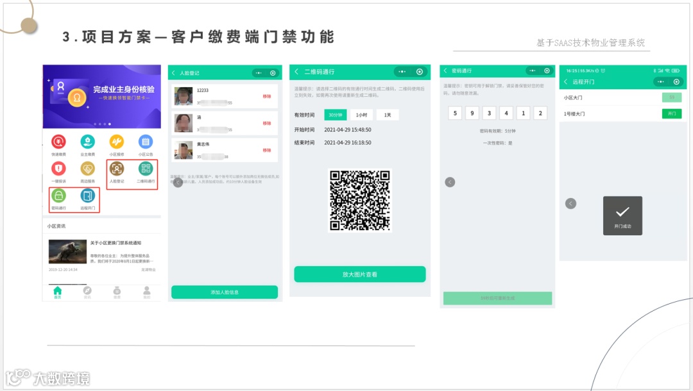Tap the 完成业主身份核验 banner

pyautogui.click(x=101, y=97)
